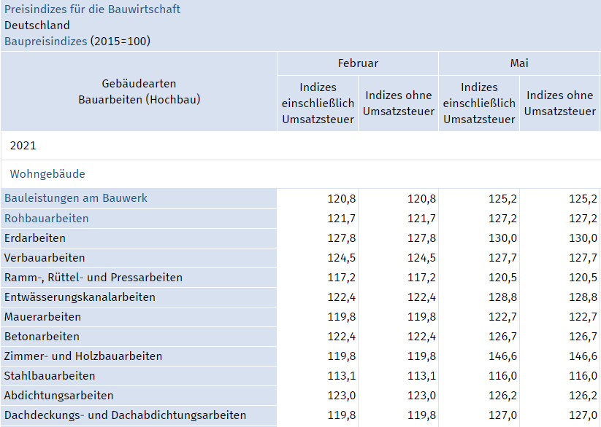Click the Gebäudearten Bauarbeiten (Hochbau) header cell

pos(139,92)
